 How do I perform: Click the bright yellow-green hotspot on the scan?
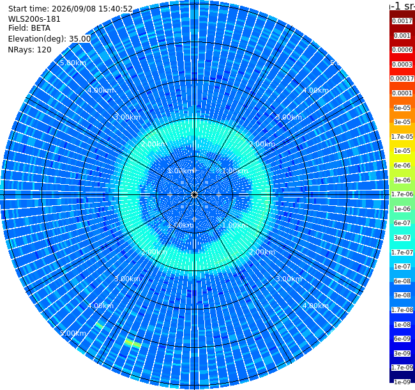(x=133, y=343)
